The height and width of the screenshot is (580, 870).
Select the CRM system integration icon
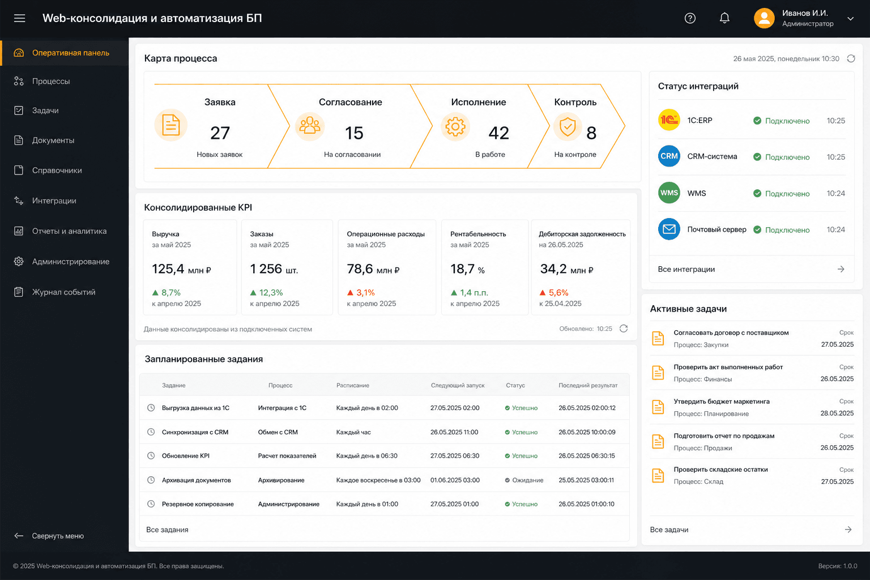pos(669,156)
